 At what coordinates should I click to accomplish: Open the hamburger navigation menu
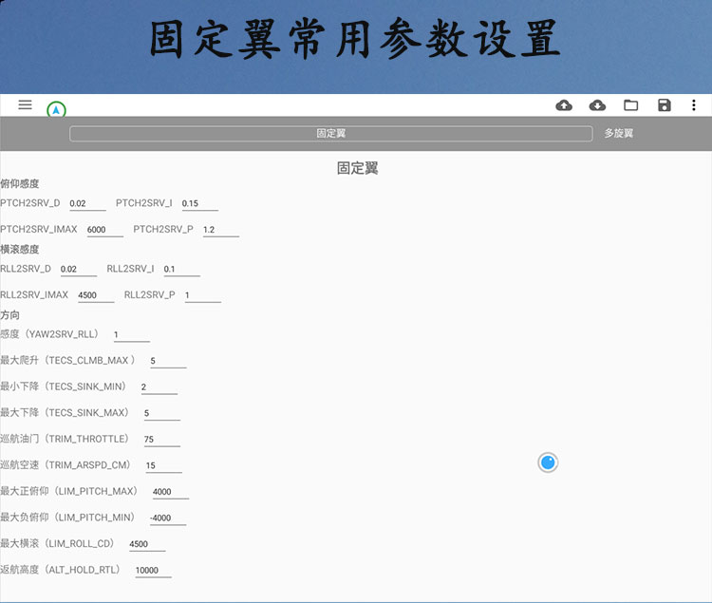pyautogui.click(x=26, y=104)
